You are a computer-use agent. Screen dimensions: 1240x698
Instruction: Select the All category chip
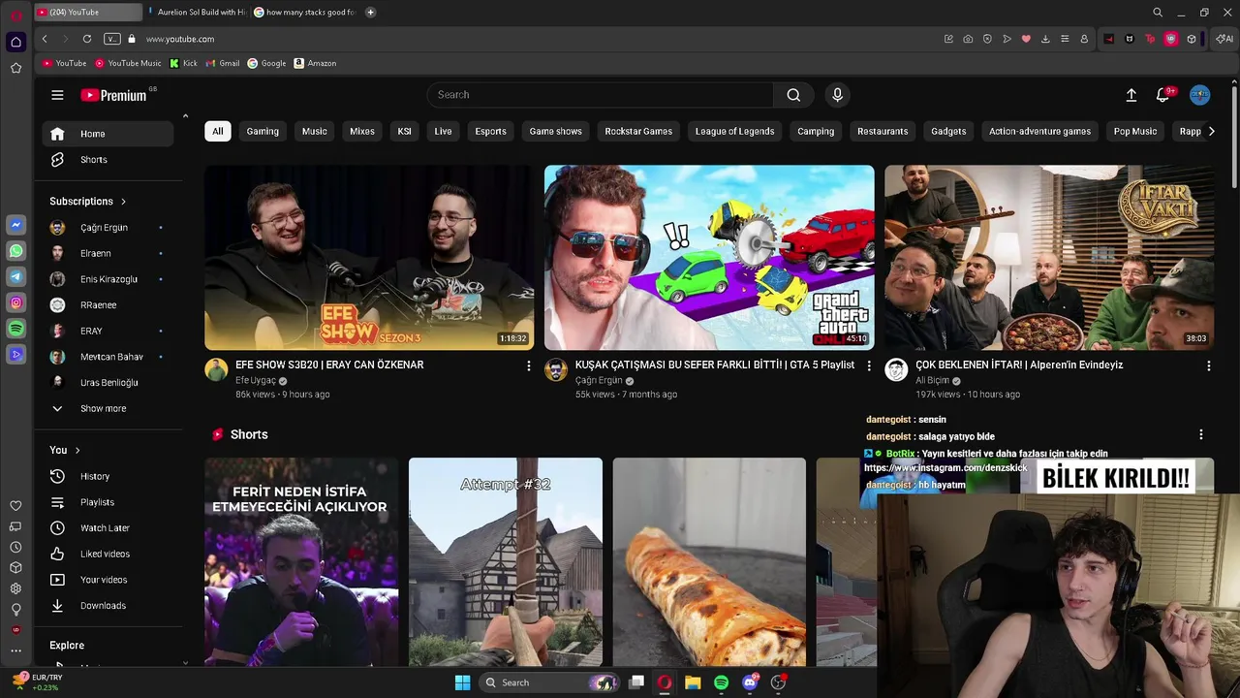pyautogui.click(x=217, y=131)
